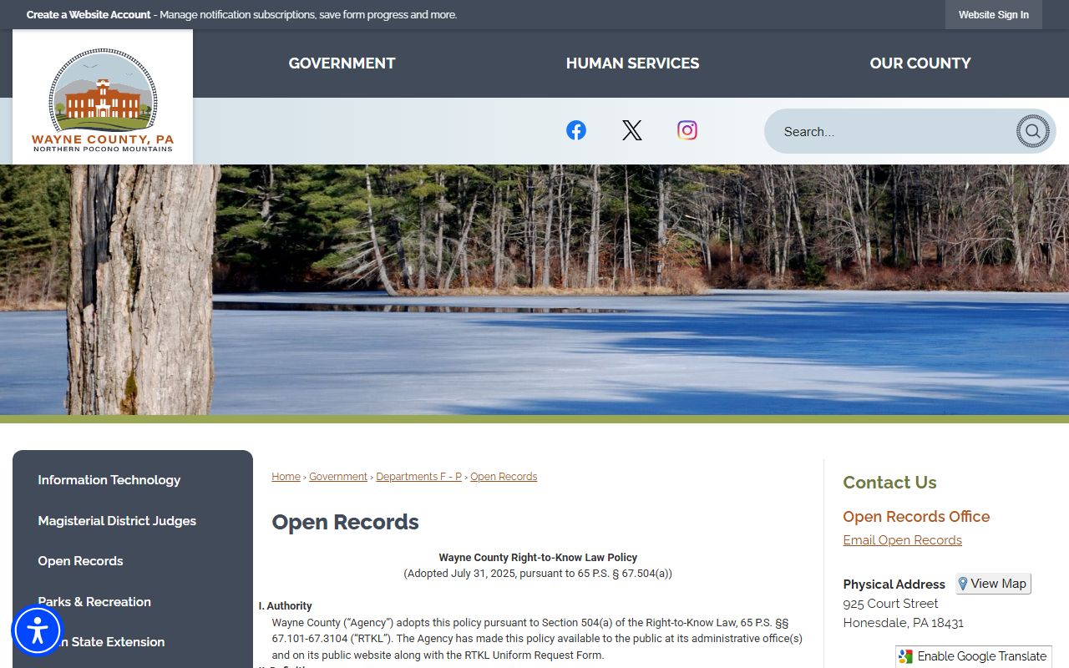Screen dimensions: 1069x668
Task: Expand the Our County menu
Action: pyautogui.click(x=920, y=63)
